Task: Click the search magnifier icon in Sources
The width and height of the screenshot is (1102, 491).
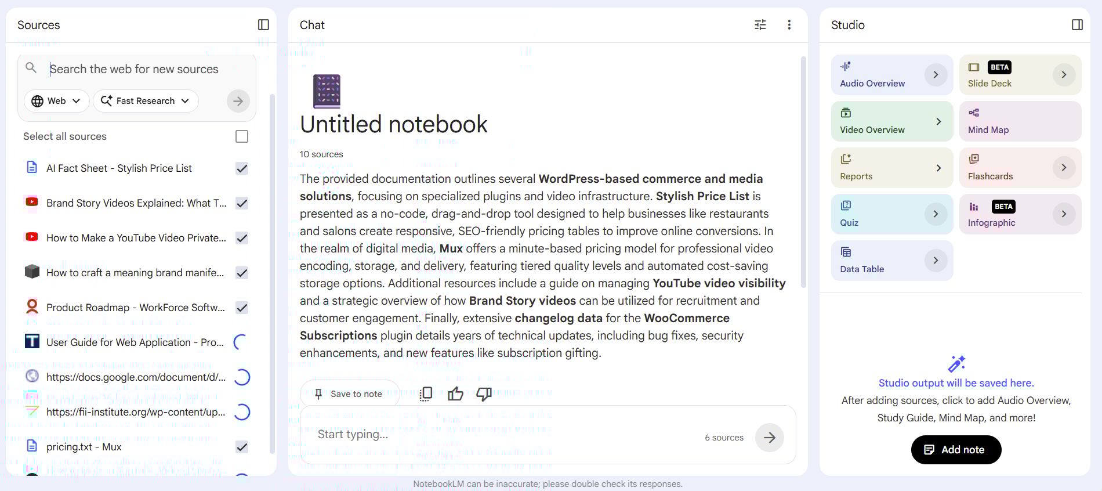Action: 31,68
